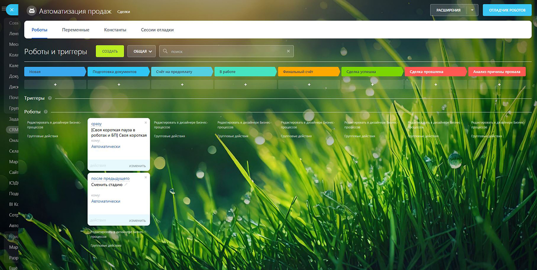Screen dimensions: 537x270
Task: Delete the Своя короткая пауза robot via its X
Action: pyautogui.click(x=146, y=122)
